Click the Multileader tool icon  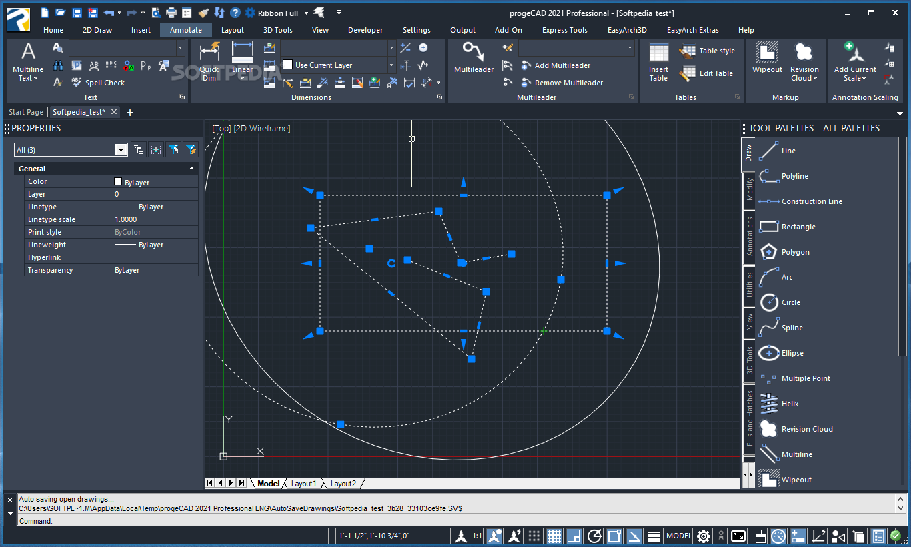tap(474, 52)
